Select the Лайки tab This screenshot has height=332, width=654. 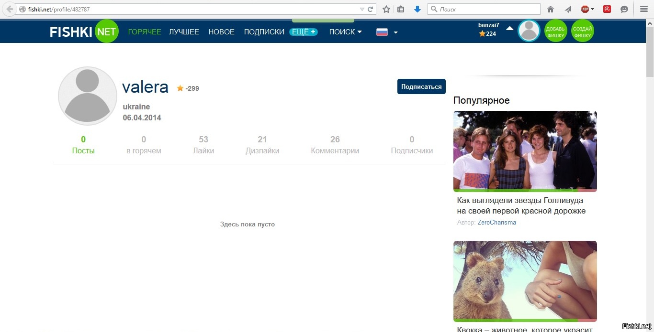203,145
